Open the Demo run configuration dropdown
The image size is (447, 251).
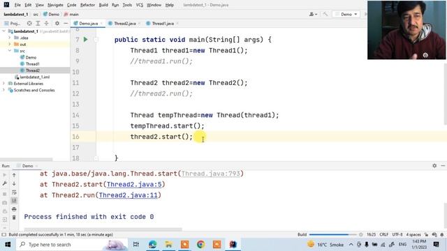coord(346,14)
